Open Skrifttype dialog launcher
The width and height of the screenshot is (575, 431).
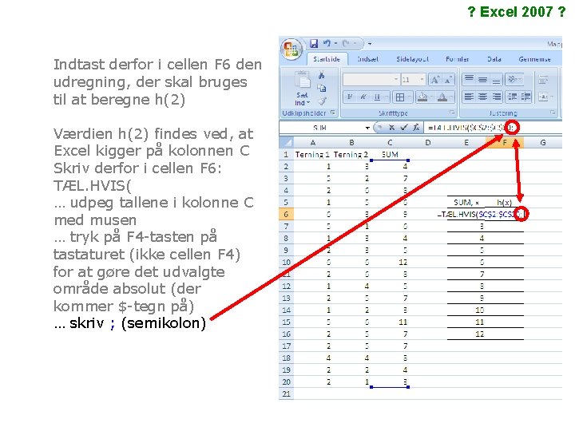pos(452,113)
